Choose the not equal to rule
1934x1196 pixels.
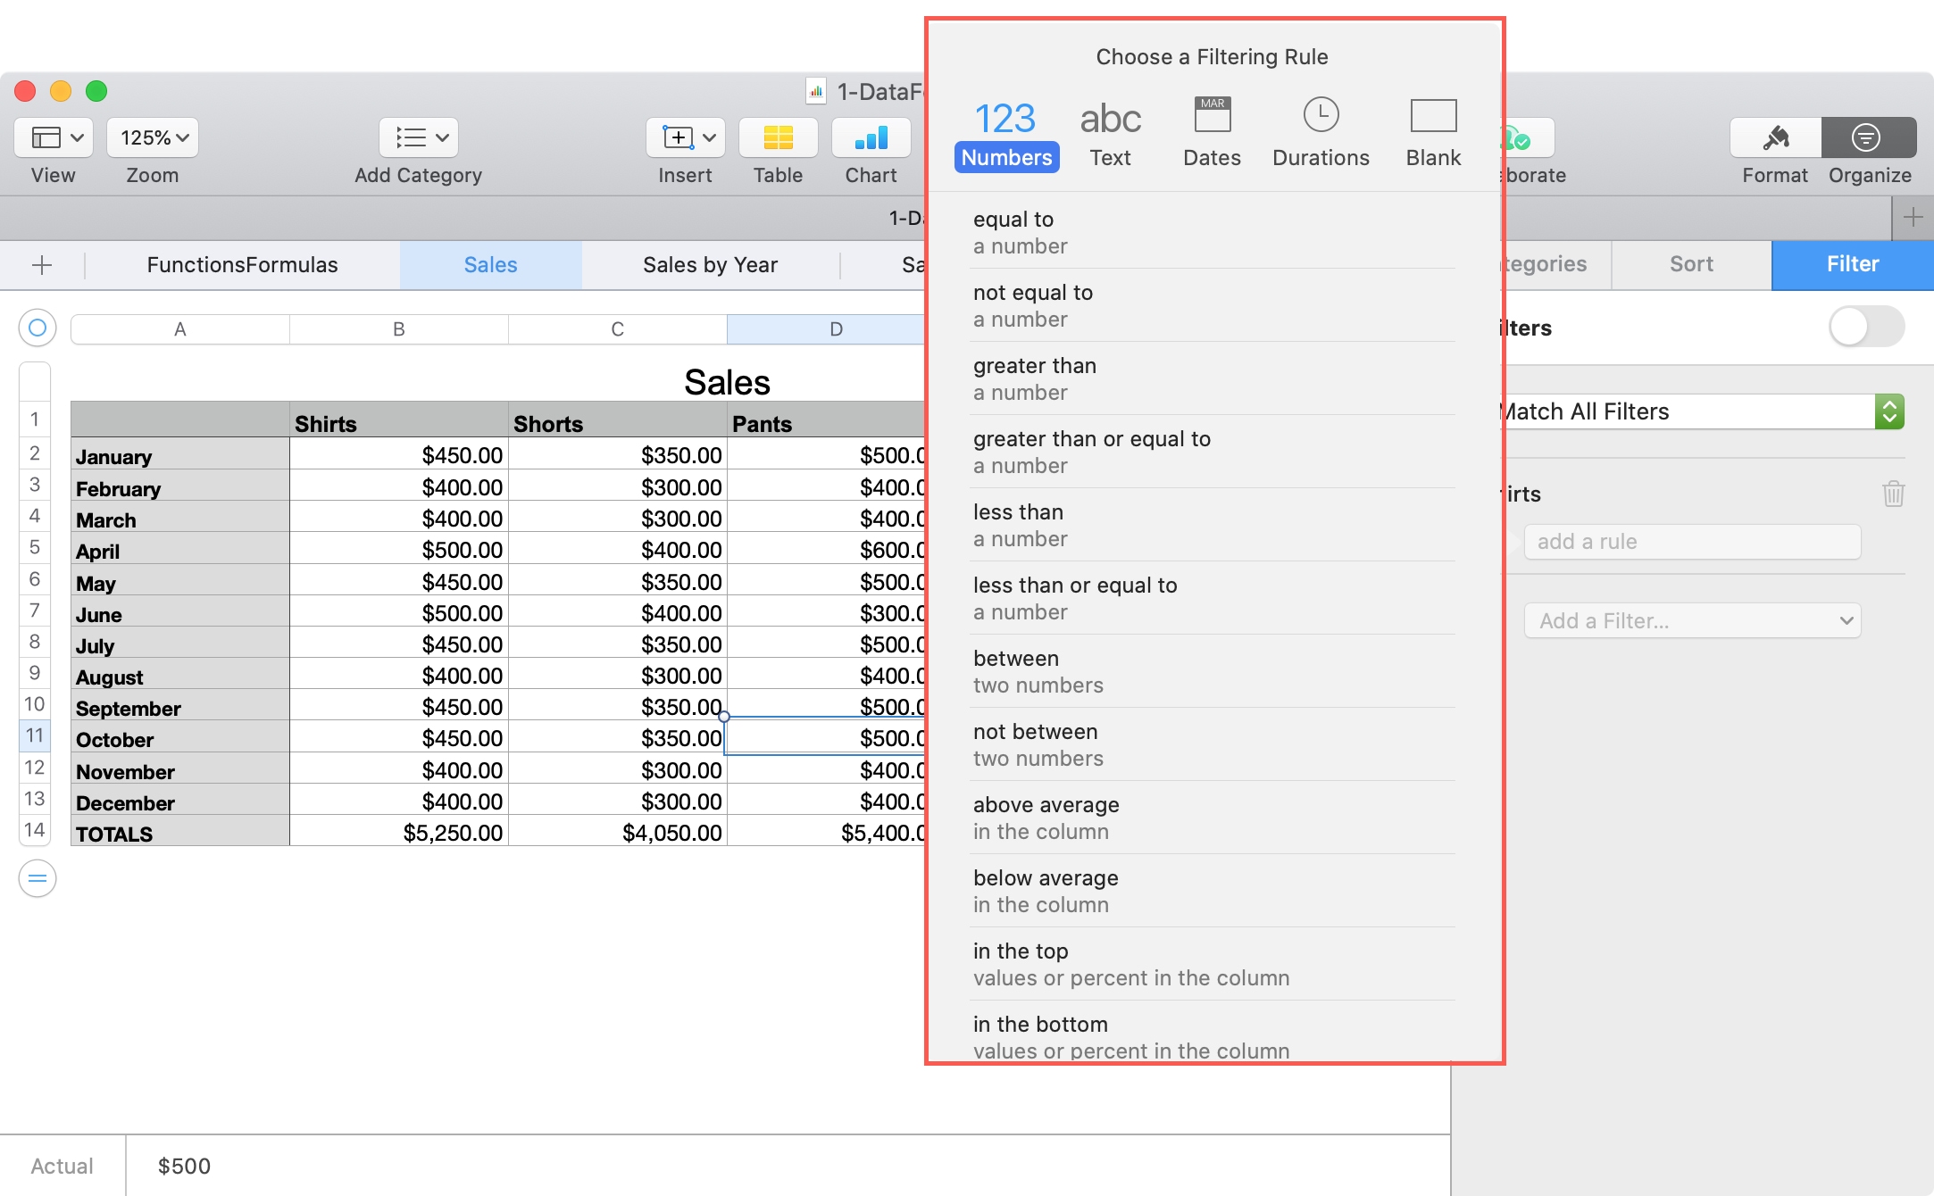1213,305
